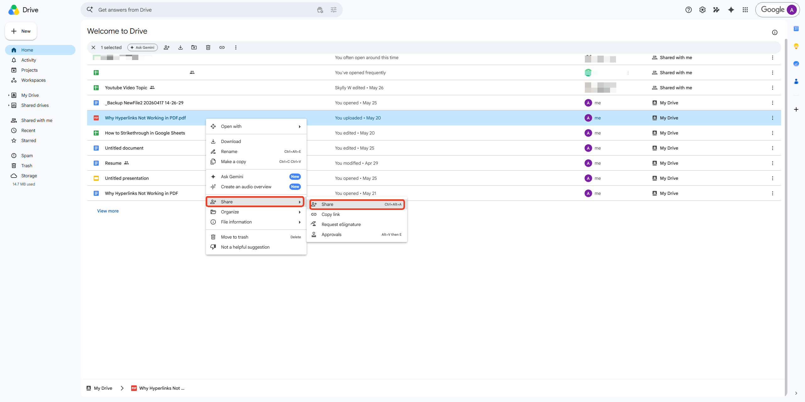Show side panel arrow at bottom right
Screen dimensions: 805x402
(796, 393)
